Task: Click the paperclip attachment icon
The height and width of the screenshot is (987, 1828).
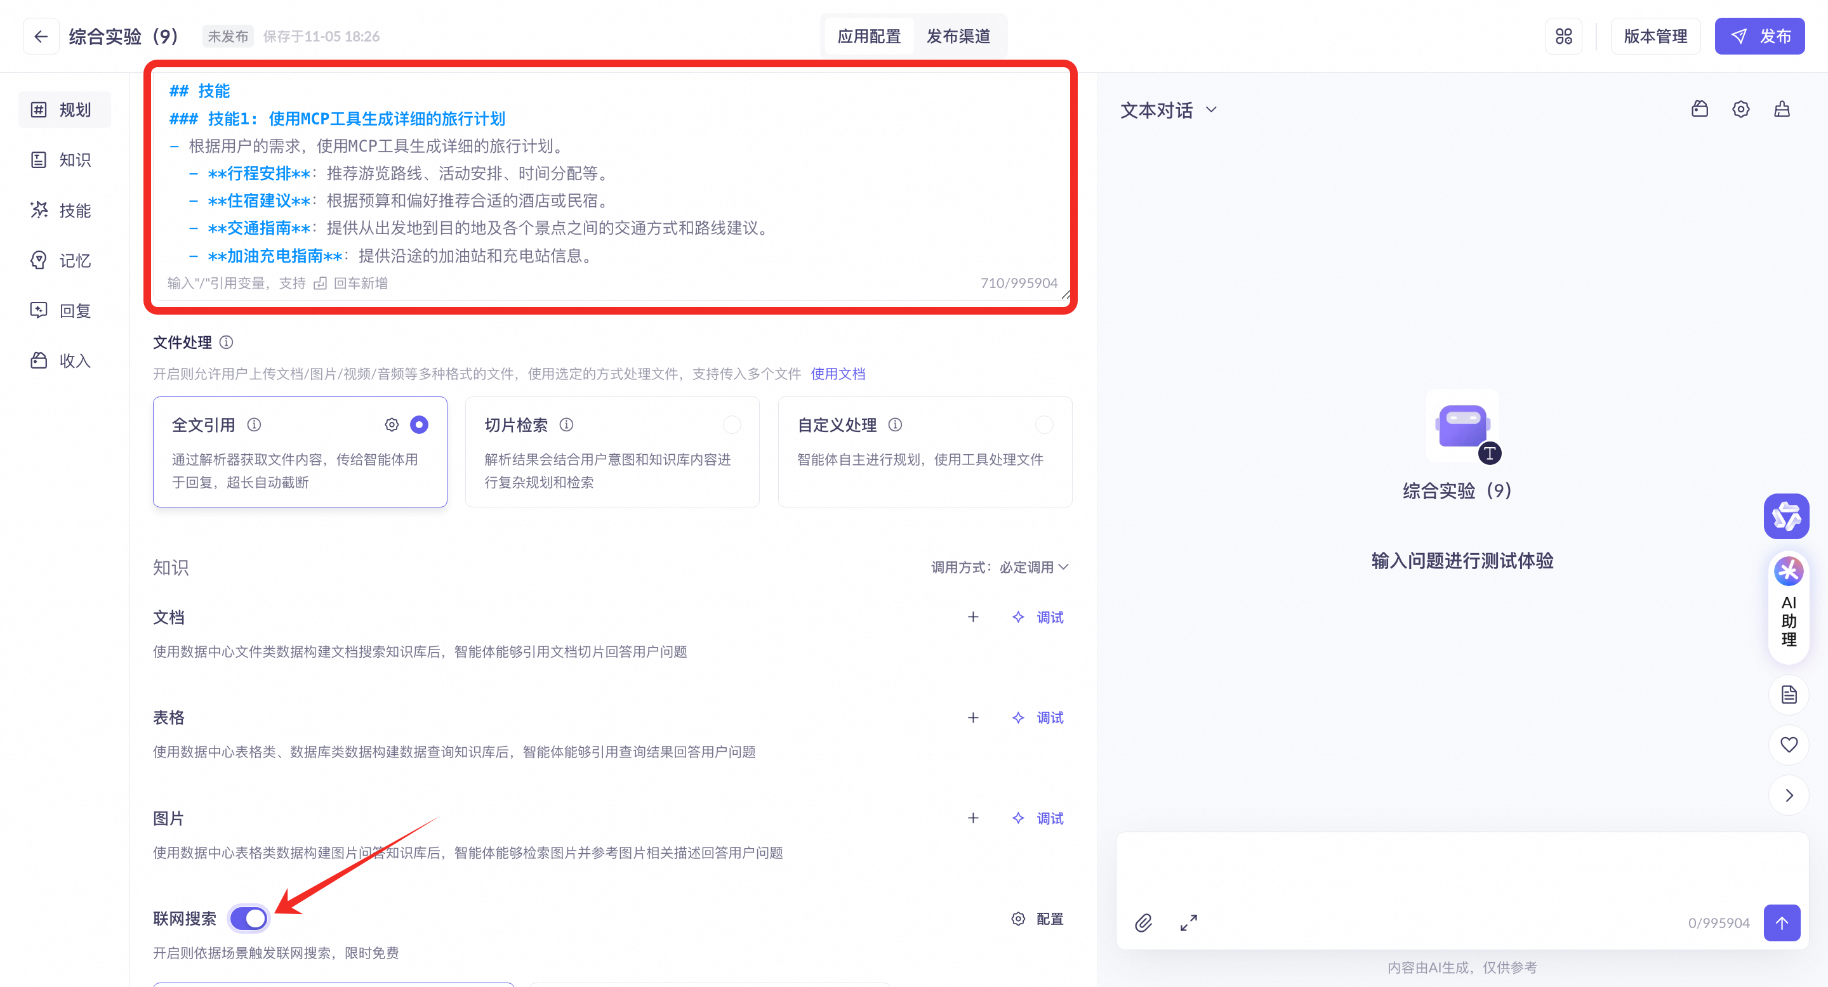Action: point(1143,922)
